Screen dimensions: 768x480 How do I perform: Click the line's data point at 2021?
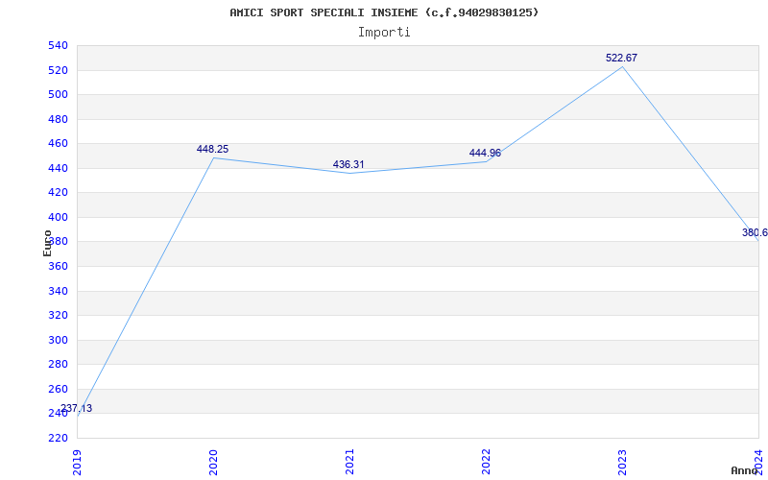(x=349, y=173)
